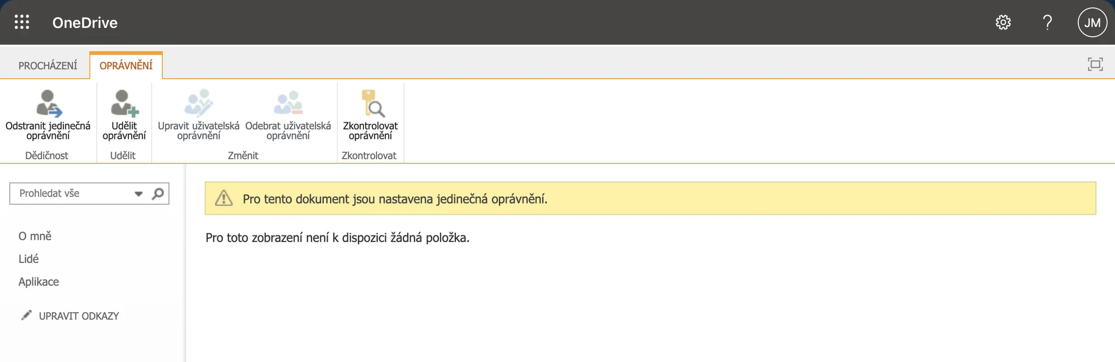Viewport: 1115px width, 362px height.
Task: Click the OneDrive title link
Action: point(85,23)
